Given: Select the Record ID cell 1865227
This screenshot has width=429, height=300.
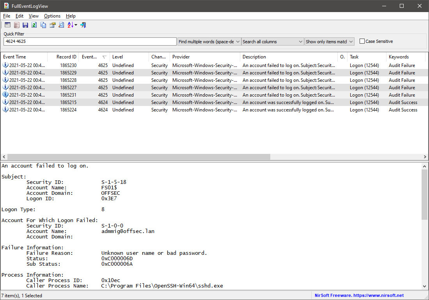Looking at the screenshot, I should pyautogui.click(x=68, y=87).
